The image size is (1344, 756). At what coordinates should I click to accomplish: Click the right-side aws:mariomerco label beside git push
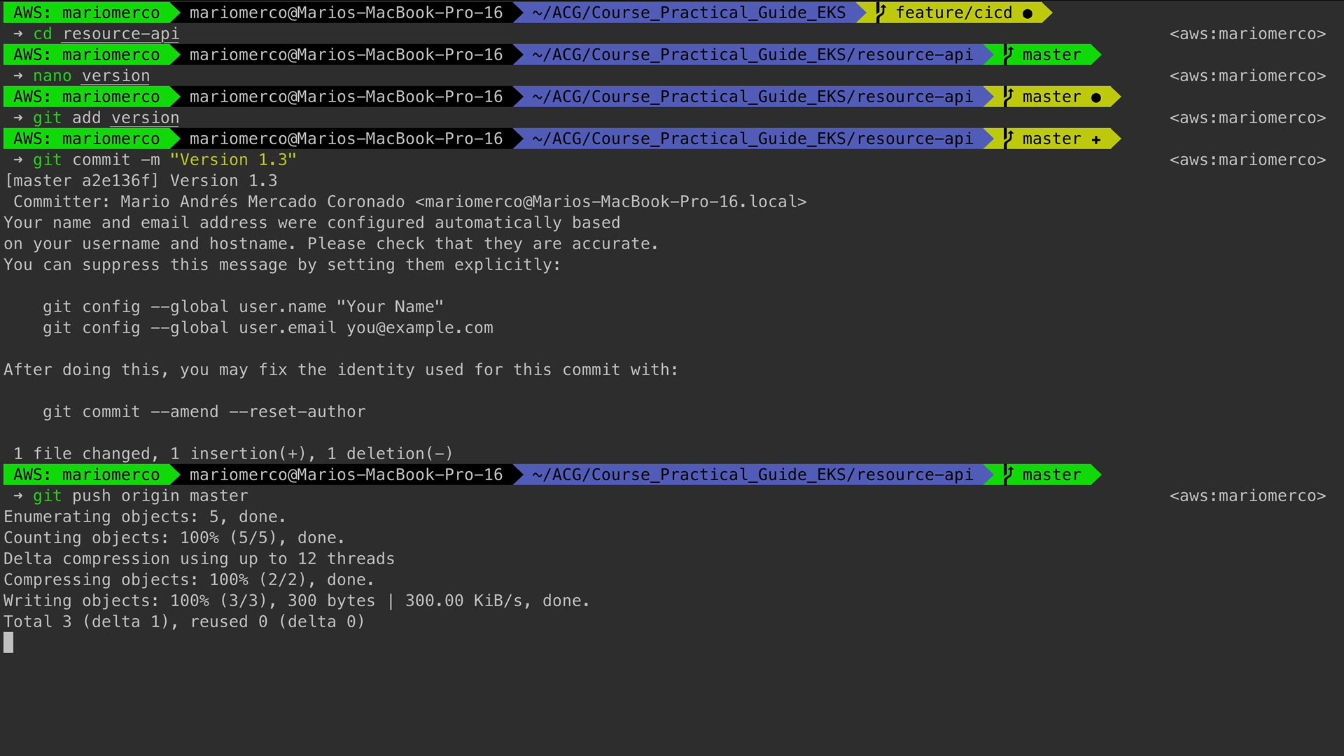(1247, 496)
